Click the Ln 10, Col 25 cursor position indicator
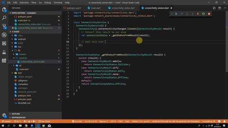Viewport: 228px width, 128px height. point(91,121)
